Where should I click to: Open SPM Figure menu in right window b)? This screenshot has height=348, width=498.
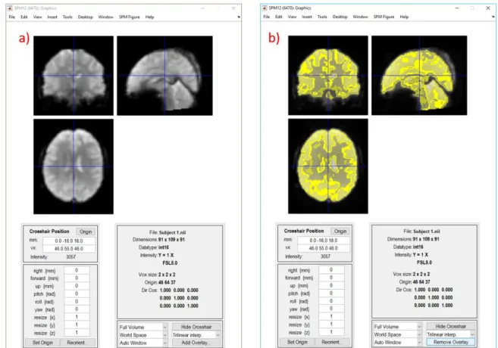[x=384, y=17]
